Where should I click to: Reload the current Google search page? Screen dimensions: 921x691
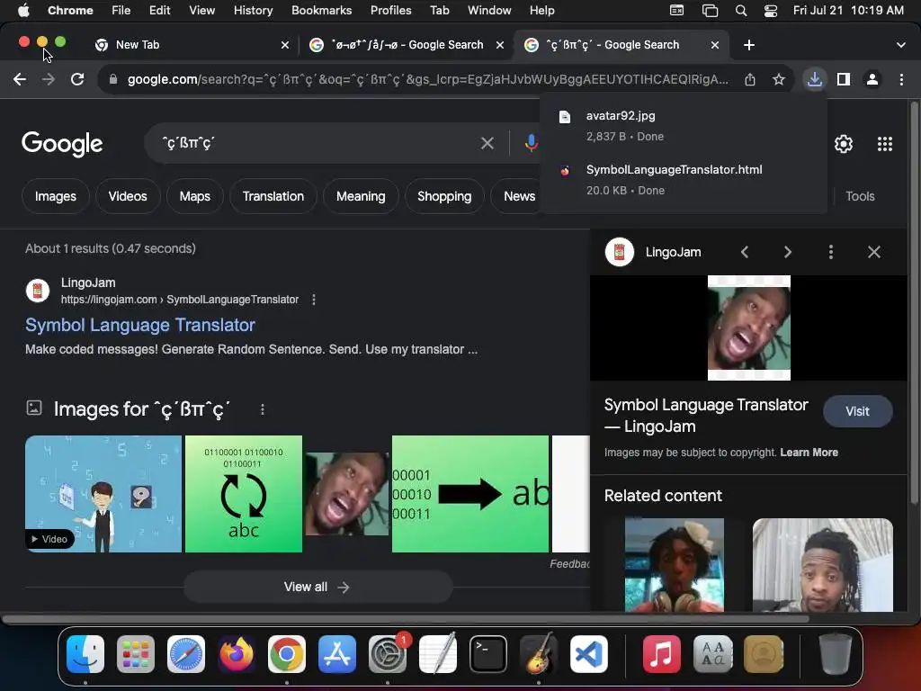pyautogui.click(x=77, y=79)
